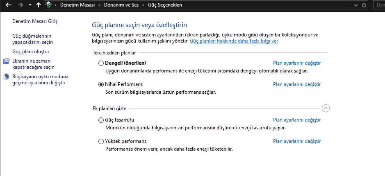Change plan settings for Nihai Performans
This screenshot has height=176, width=385.
pos(296,84)
